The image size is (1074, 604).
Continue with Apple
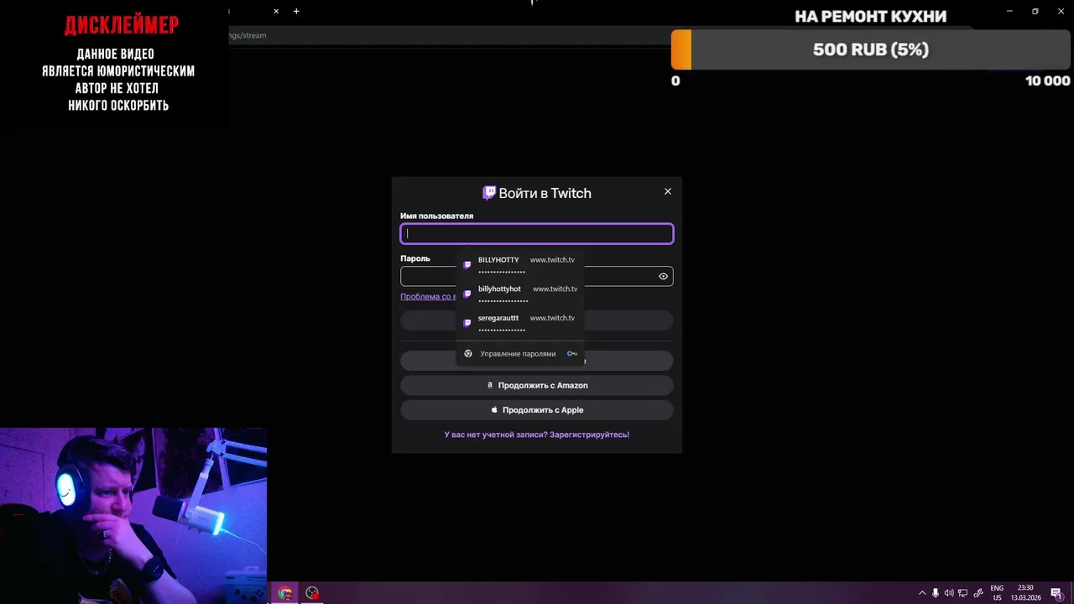537,410
